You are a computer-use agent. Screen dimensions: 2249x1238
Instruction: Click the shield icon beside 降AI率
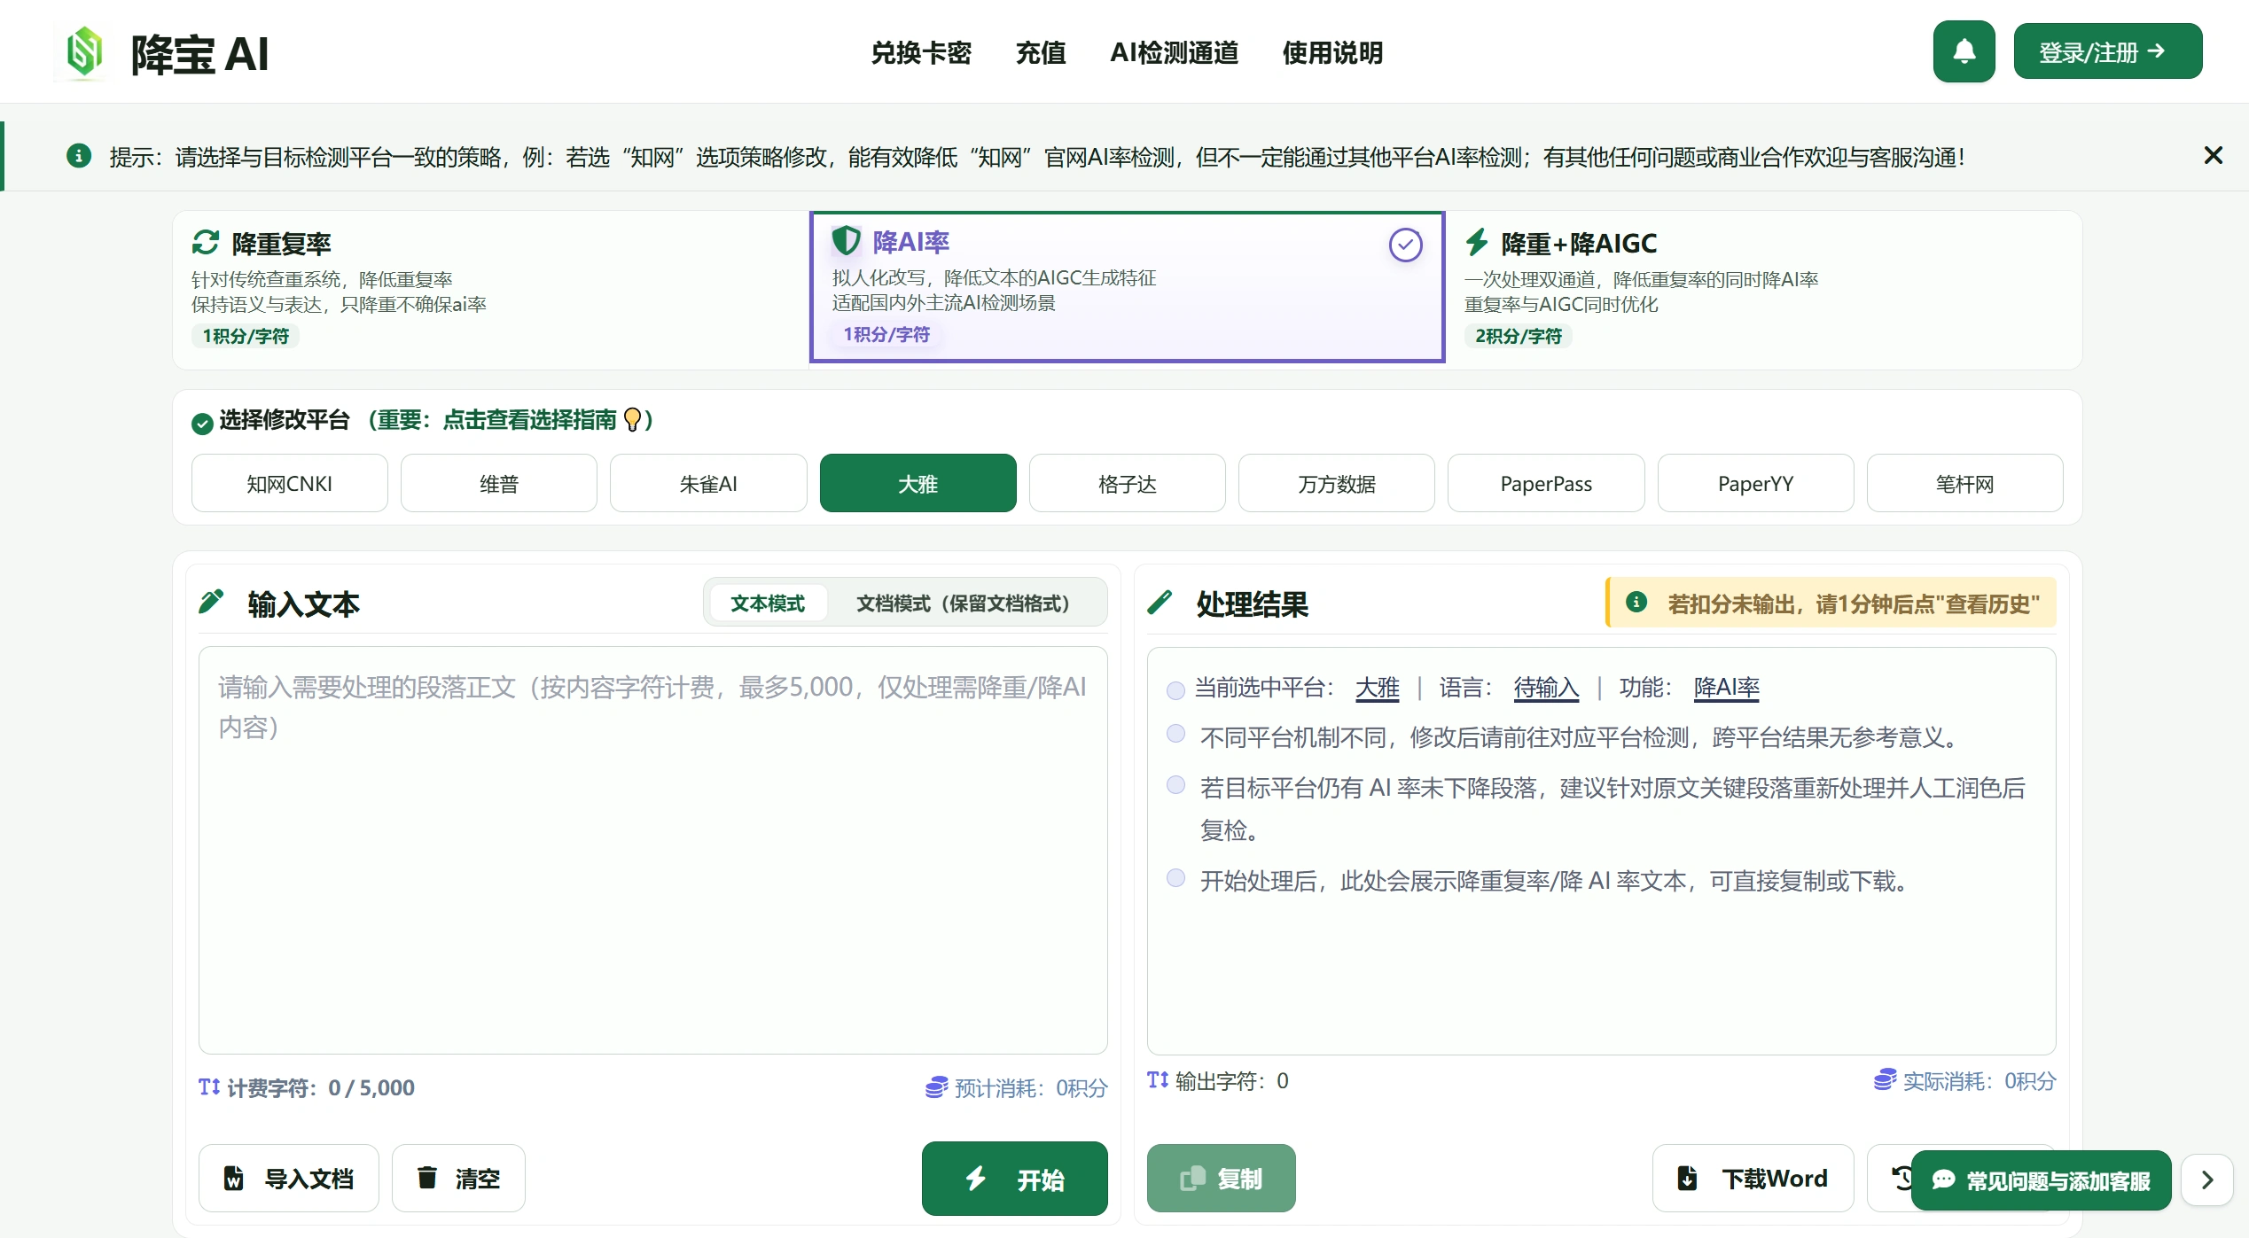click(x=846, y=240)
